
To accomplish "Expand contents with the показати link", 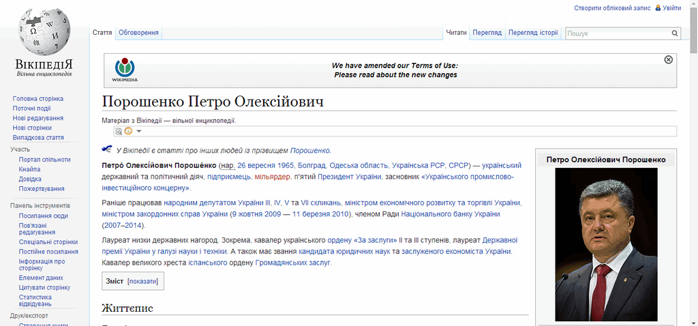I will 142,282.
